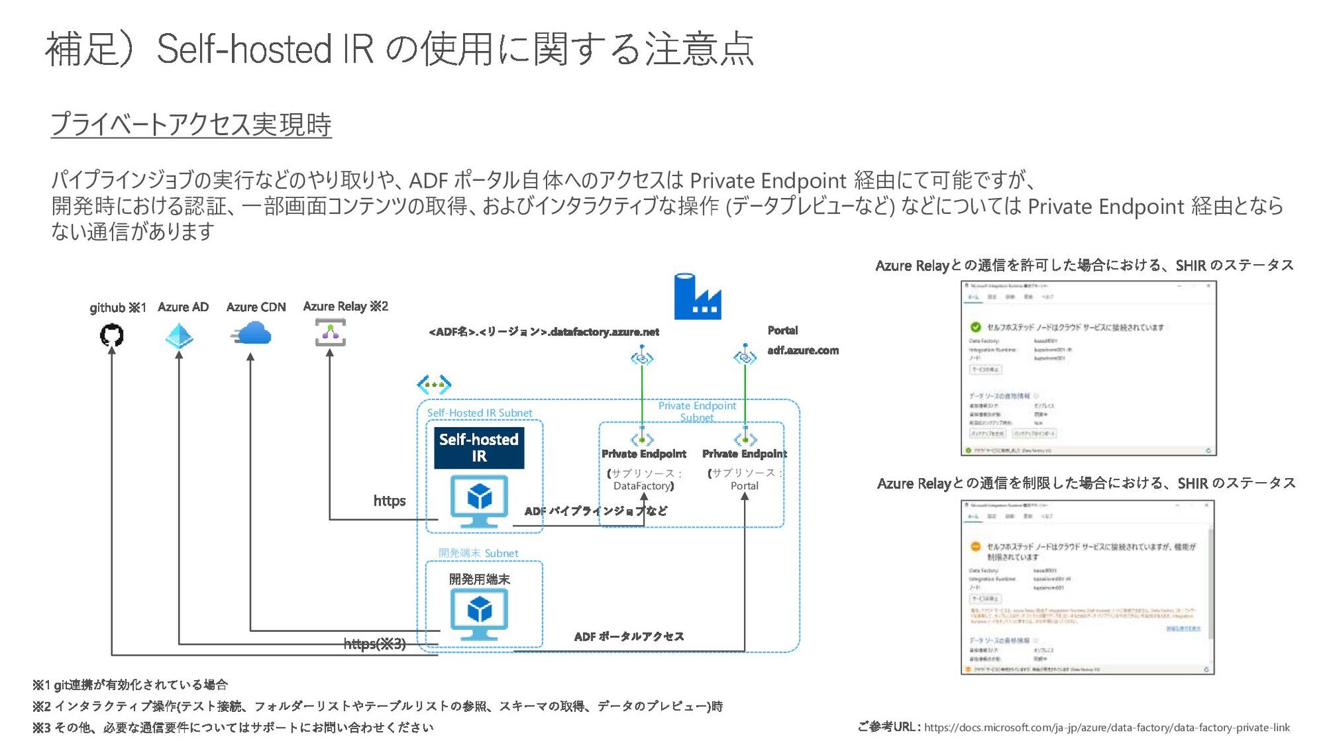Click the upper SHIR status screenshot thumbnail
This screenshot has height=745, width=1325.
click(x=1088, y=368)
